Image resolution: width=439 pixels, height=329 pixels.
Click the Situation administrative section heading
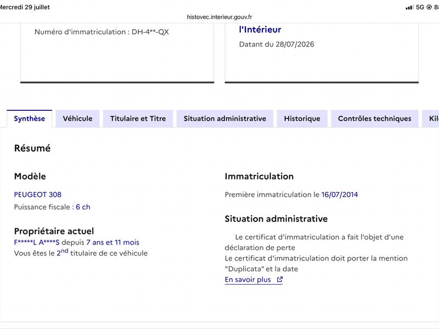click(x=276, y=218)
